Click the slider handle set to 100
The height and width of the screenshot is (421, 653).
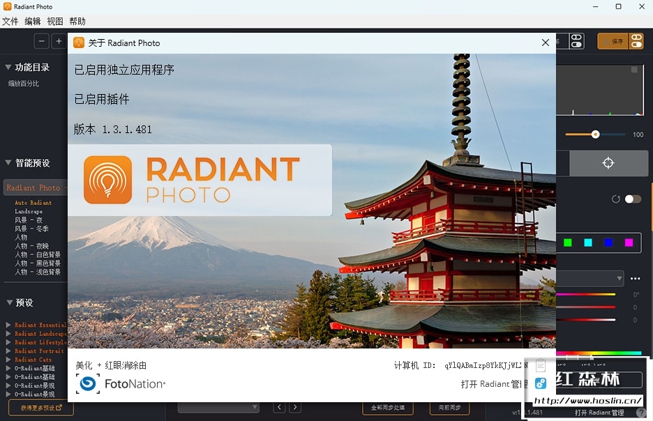(x=596, y=135)
